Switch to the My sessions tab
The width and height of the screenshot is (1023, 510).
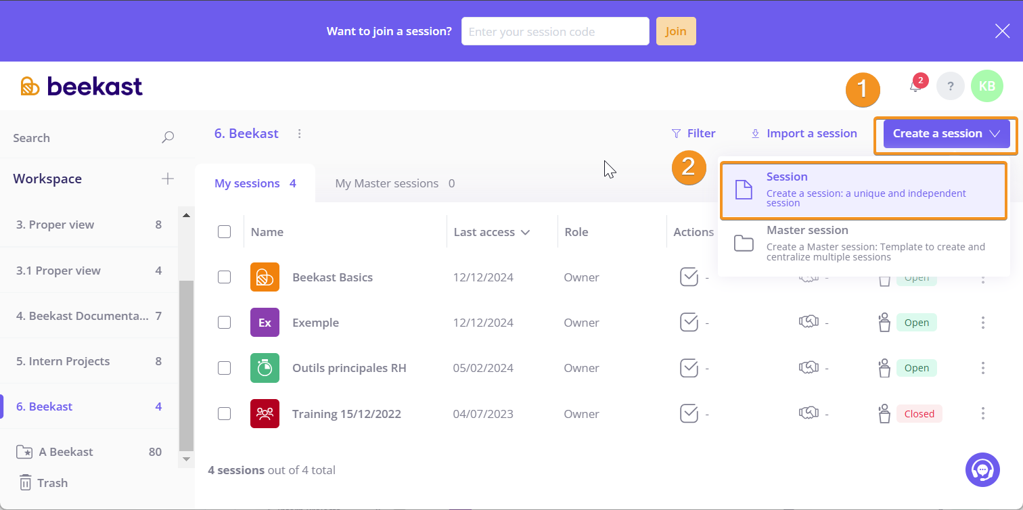255,183
